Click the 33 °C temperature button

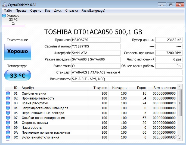tap(18, 75)
